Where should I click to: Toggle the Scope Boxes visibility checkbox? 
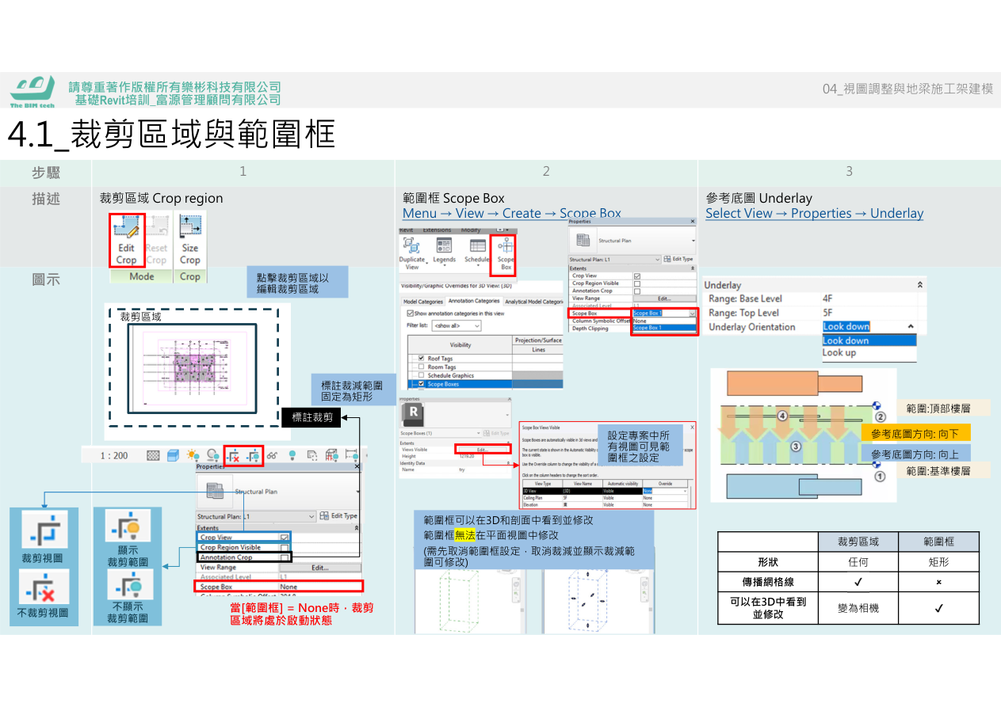[420, 384]
